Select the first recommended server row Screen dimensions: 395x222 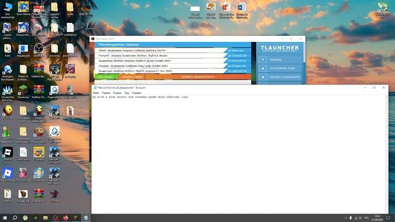173,51
